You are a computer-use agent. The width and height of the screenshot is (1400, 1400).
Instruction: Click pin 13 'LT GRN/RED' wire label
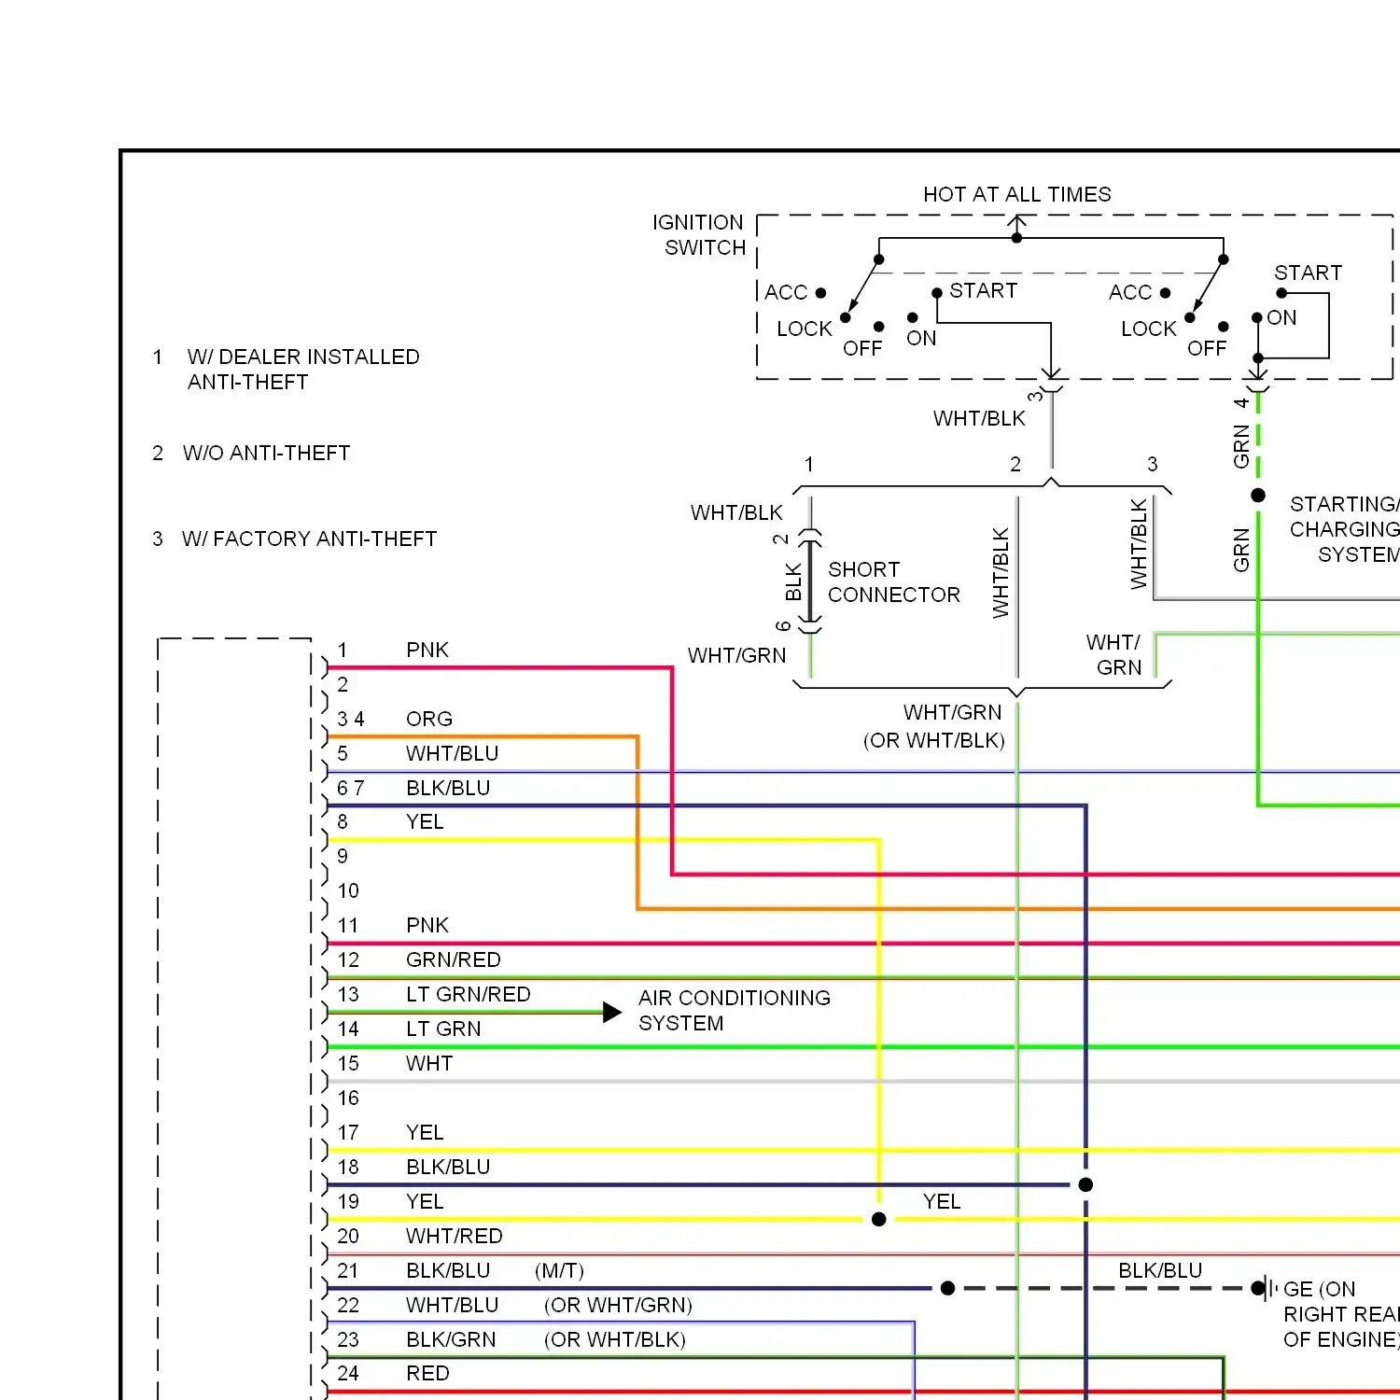(469, 994)
